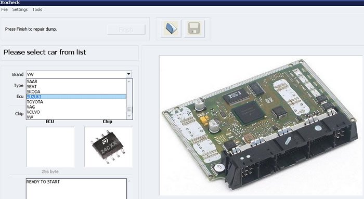Click the 24CXX chip image
Screen dimensions: 364x199
[x=108, y=147]
